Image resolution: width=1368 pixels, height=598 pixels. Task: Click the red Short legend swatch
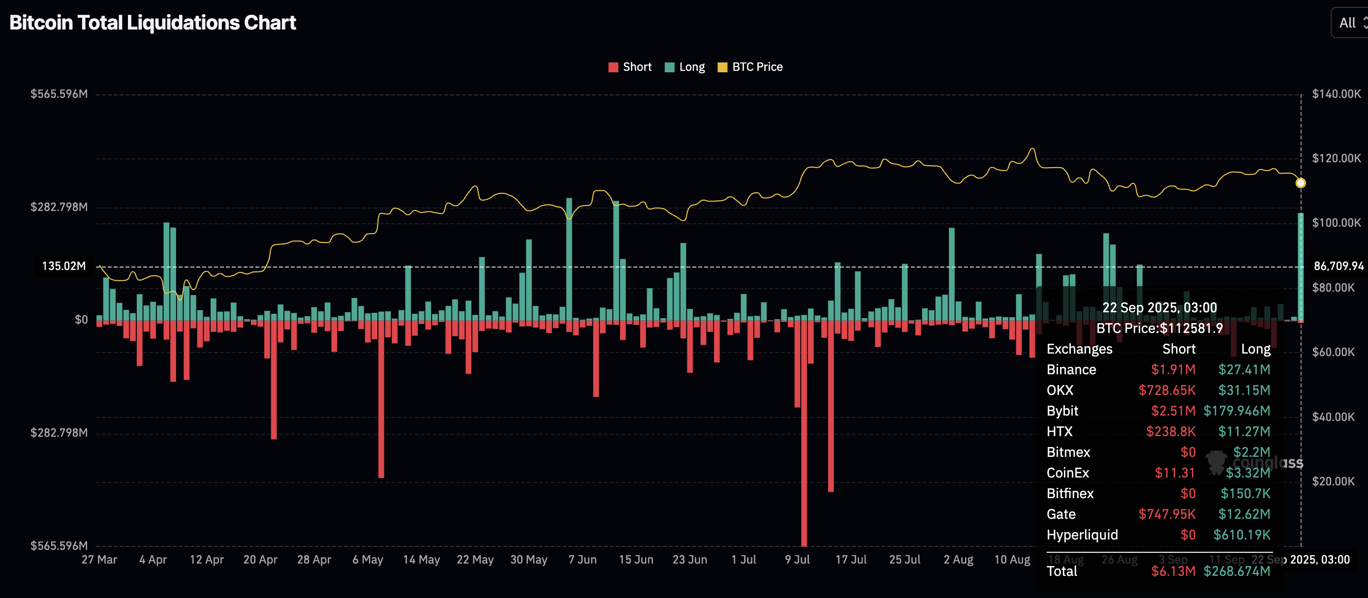click(x=613, y=67)
